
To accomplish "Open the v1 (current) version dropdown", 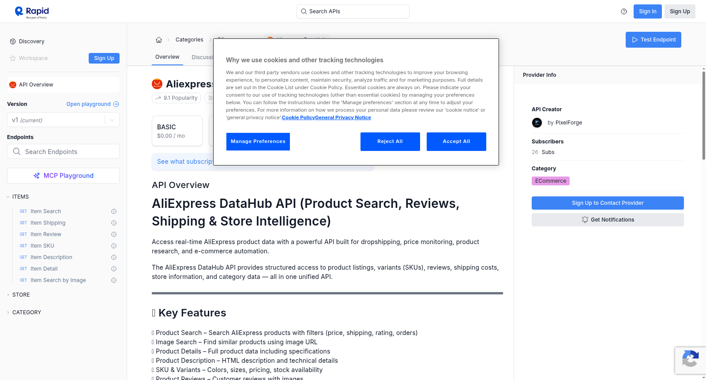I will point(63,120).
